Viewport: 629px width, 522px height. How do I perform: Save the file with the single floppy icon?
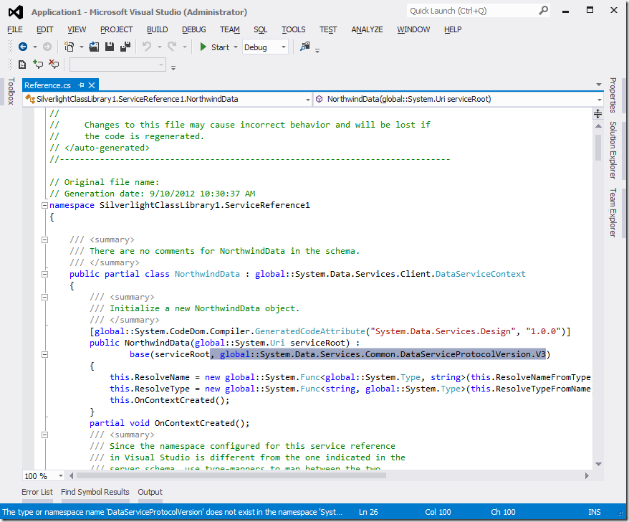click(x=110, y=47)
